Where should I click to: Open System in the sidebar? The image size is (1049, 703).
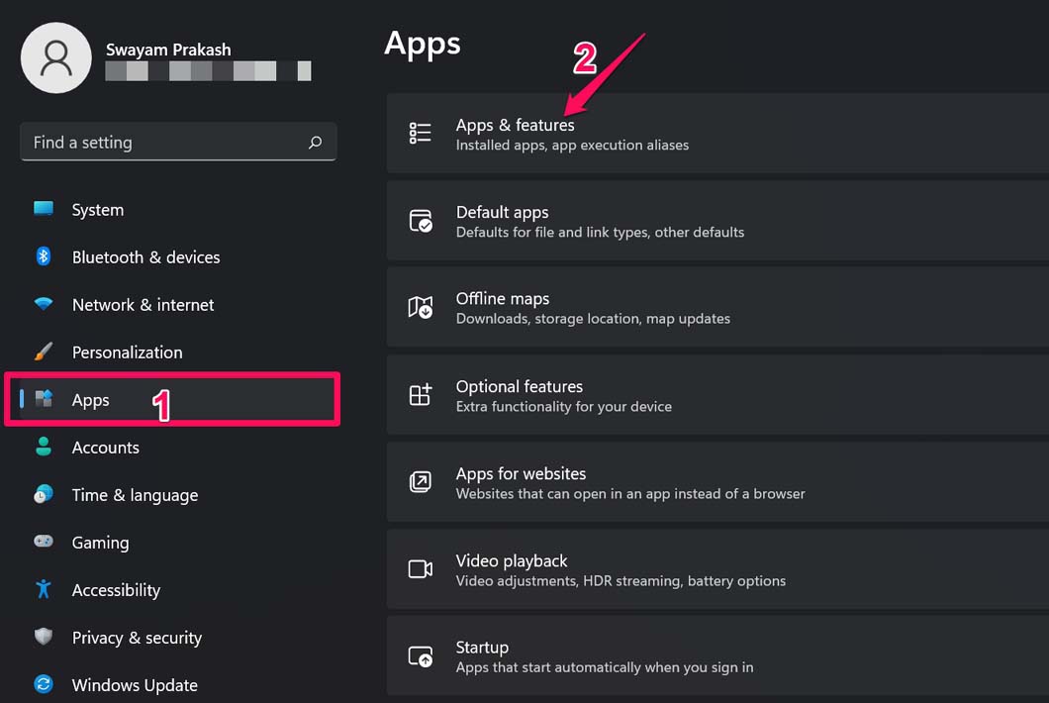click(x=98, y=210)
